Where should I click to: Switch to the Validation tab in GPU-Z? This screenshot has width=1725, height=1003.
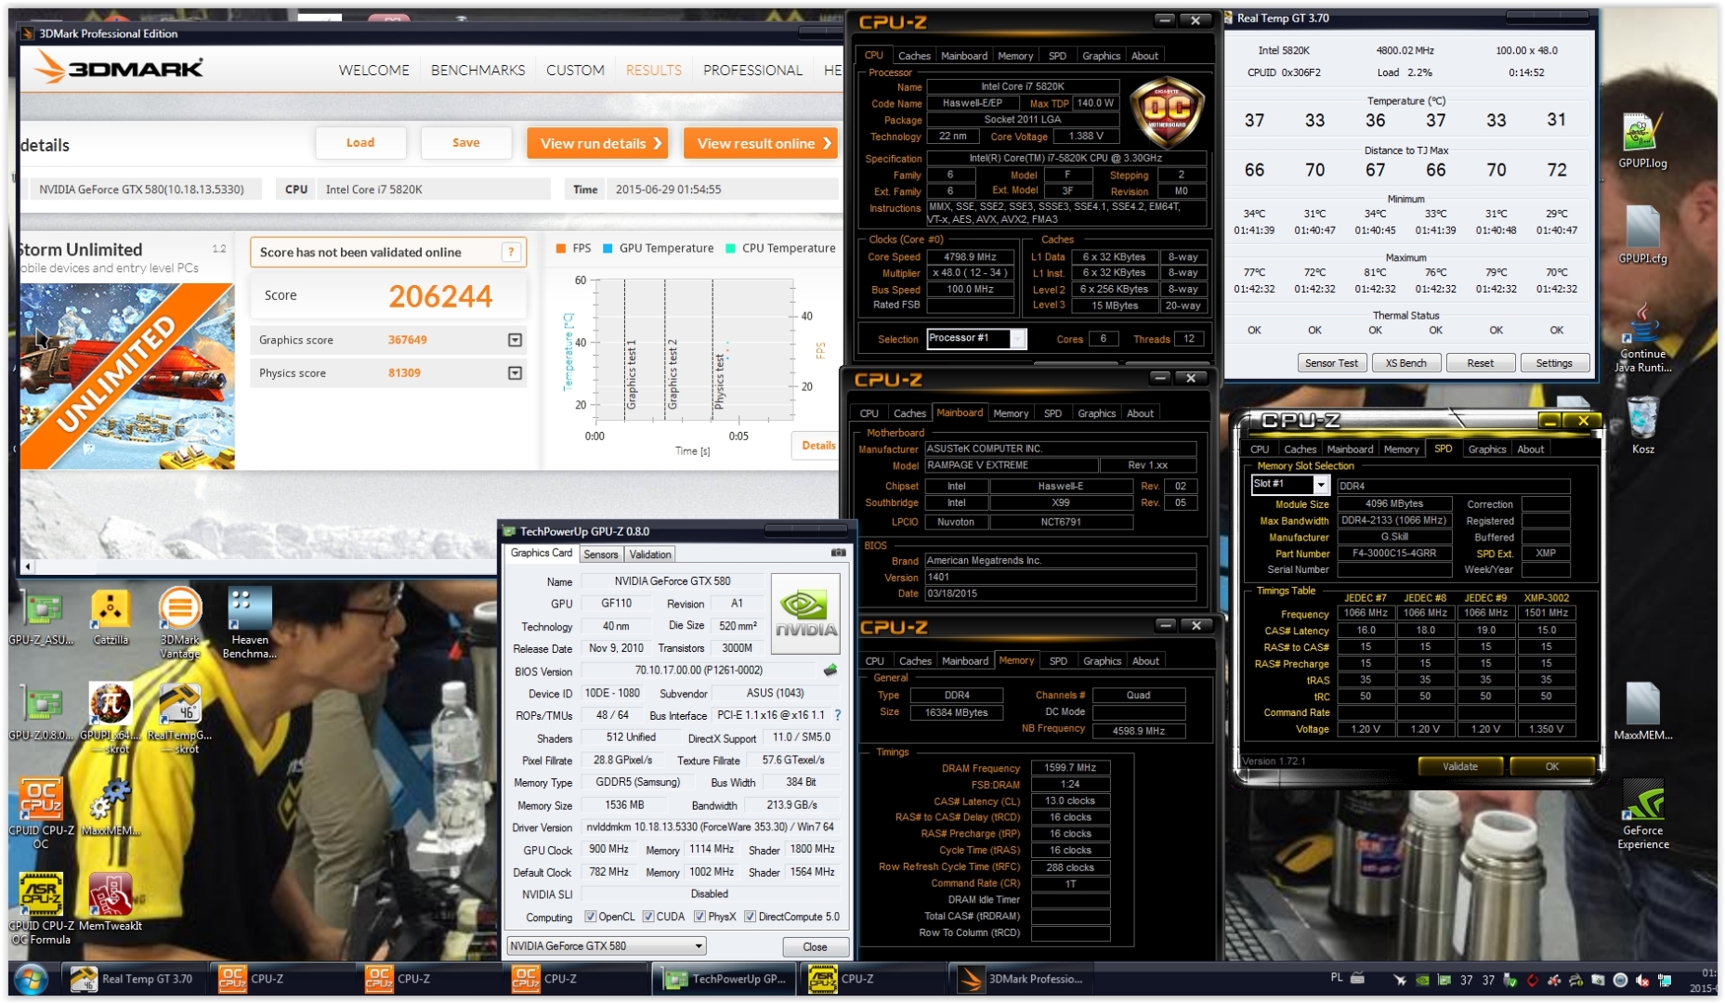[650, 554]
